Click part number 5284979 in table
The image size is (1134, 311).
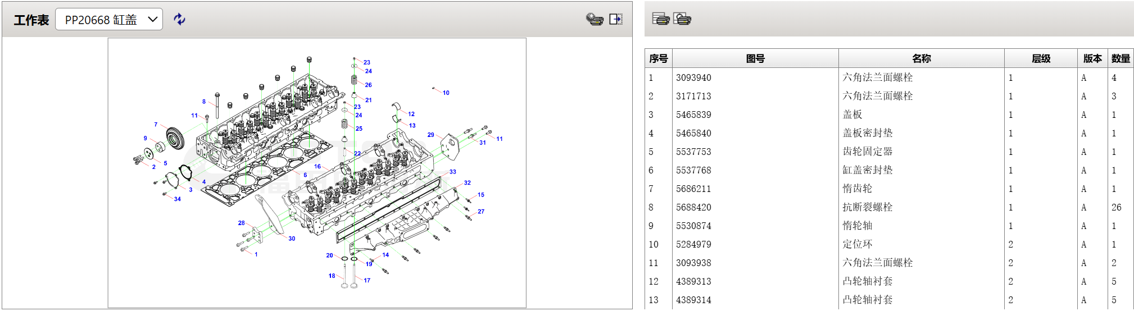pos(693,244)
